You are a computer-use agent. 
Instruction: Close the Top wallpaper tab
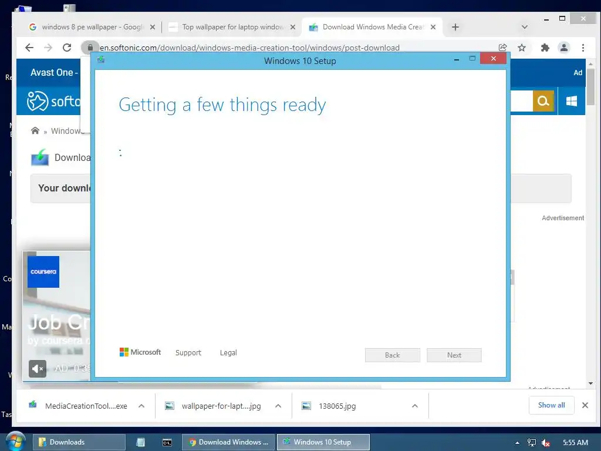tap(293, 27)
